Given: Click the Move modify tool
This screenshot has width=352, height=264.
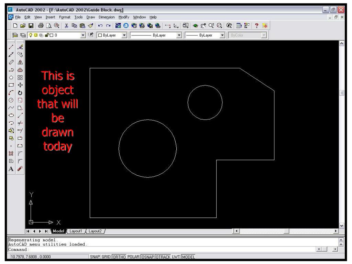Looking at the screenshot, I should (20, 85).
